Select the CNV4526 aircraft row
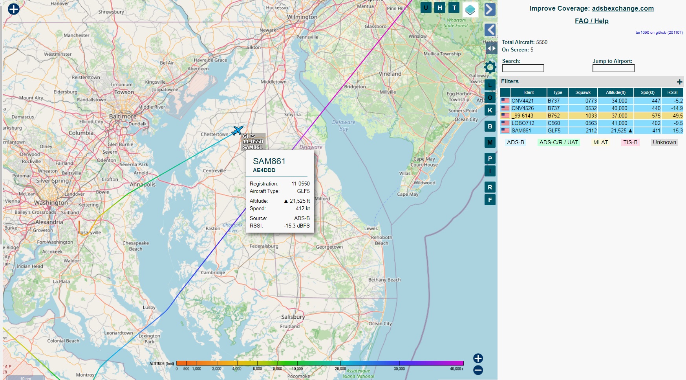 coord(592,108)
